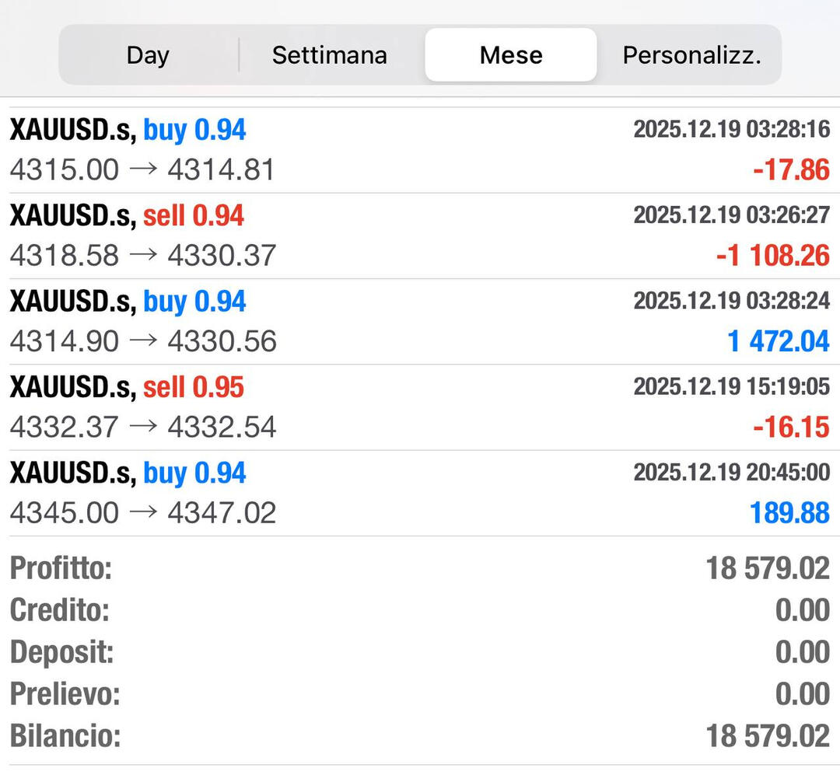
Task: Tap the Profitto summary label
Action: pyautogui.click(x=61, y=569)
